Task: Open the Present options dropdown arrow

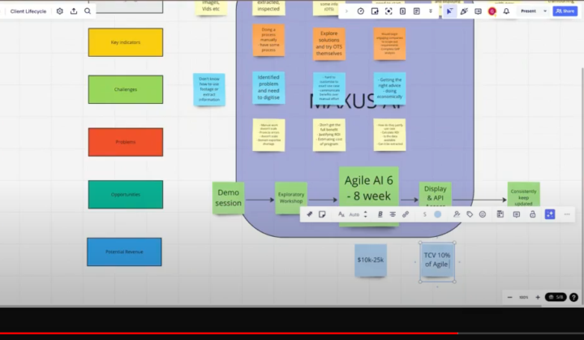Action: tap(545, 11)
